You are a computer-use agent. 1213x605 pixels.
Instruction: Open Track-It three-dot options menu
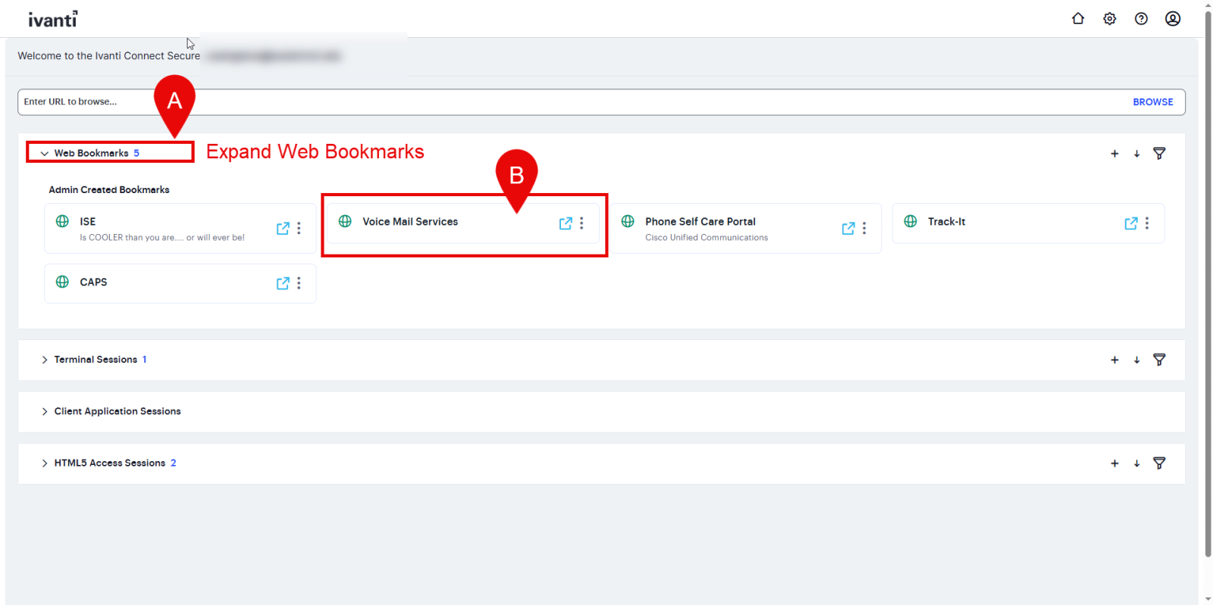pyautogui.click(x=1146, y=223)
